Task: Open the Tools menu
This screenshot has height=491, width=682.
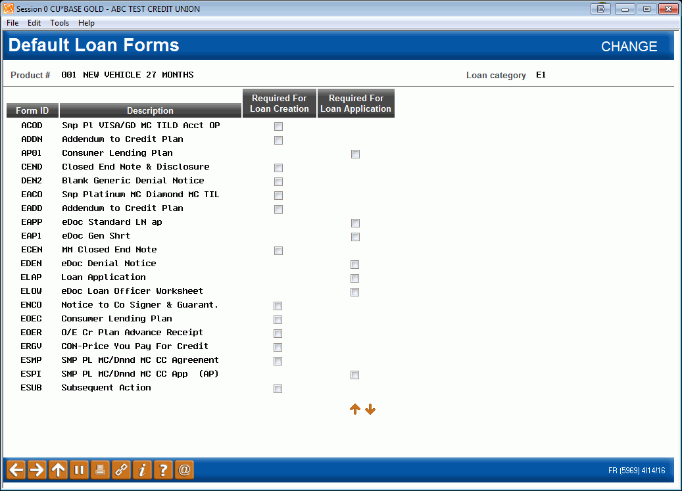Action: [60, 23]
